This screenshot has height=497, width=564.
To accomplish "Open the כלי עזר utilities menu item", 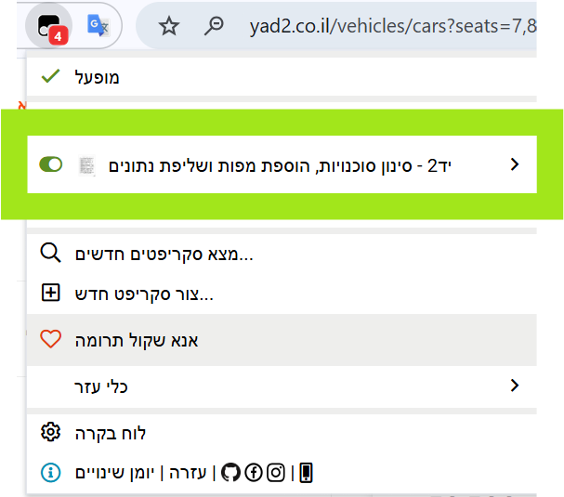I will click(x=282, y=386).
